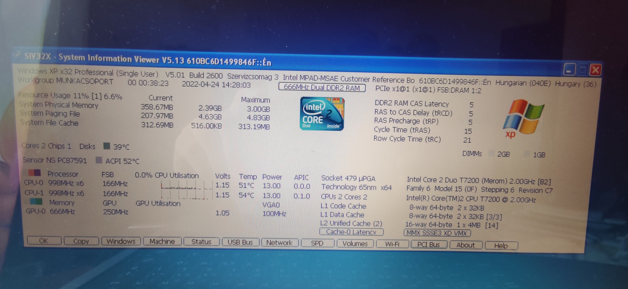Click the PCIe x1@1 FSB:DRAM 1:2 text

click(x=428, y=89)
